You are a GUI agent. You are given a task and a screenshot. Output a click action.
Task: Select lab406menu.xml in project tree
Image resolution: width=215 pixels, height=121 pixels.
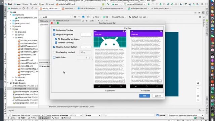28,54
